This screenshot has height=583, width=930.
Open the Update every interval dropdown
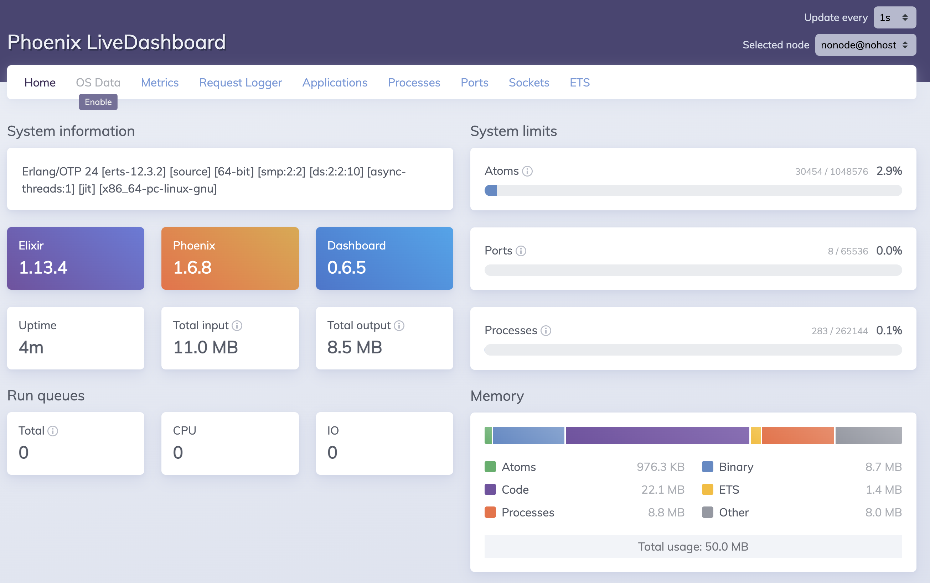(x=894, y=18)
